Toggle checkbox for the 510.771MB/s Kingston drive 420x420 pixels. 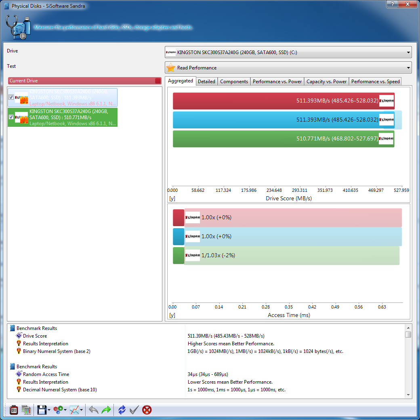tap(11, 117)
